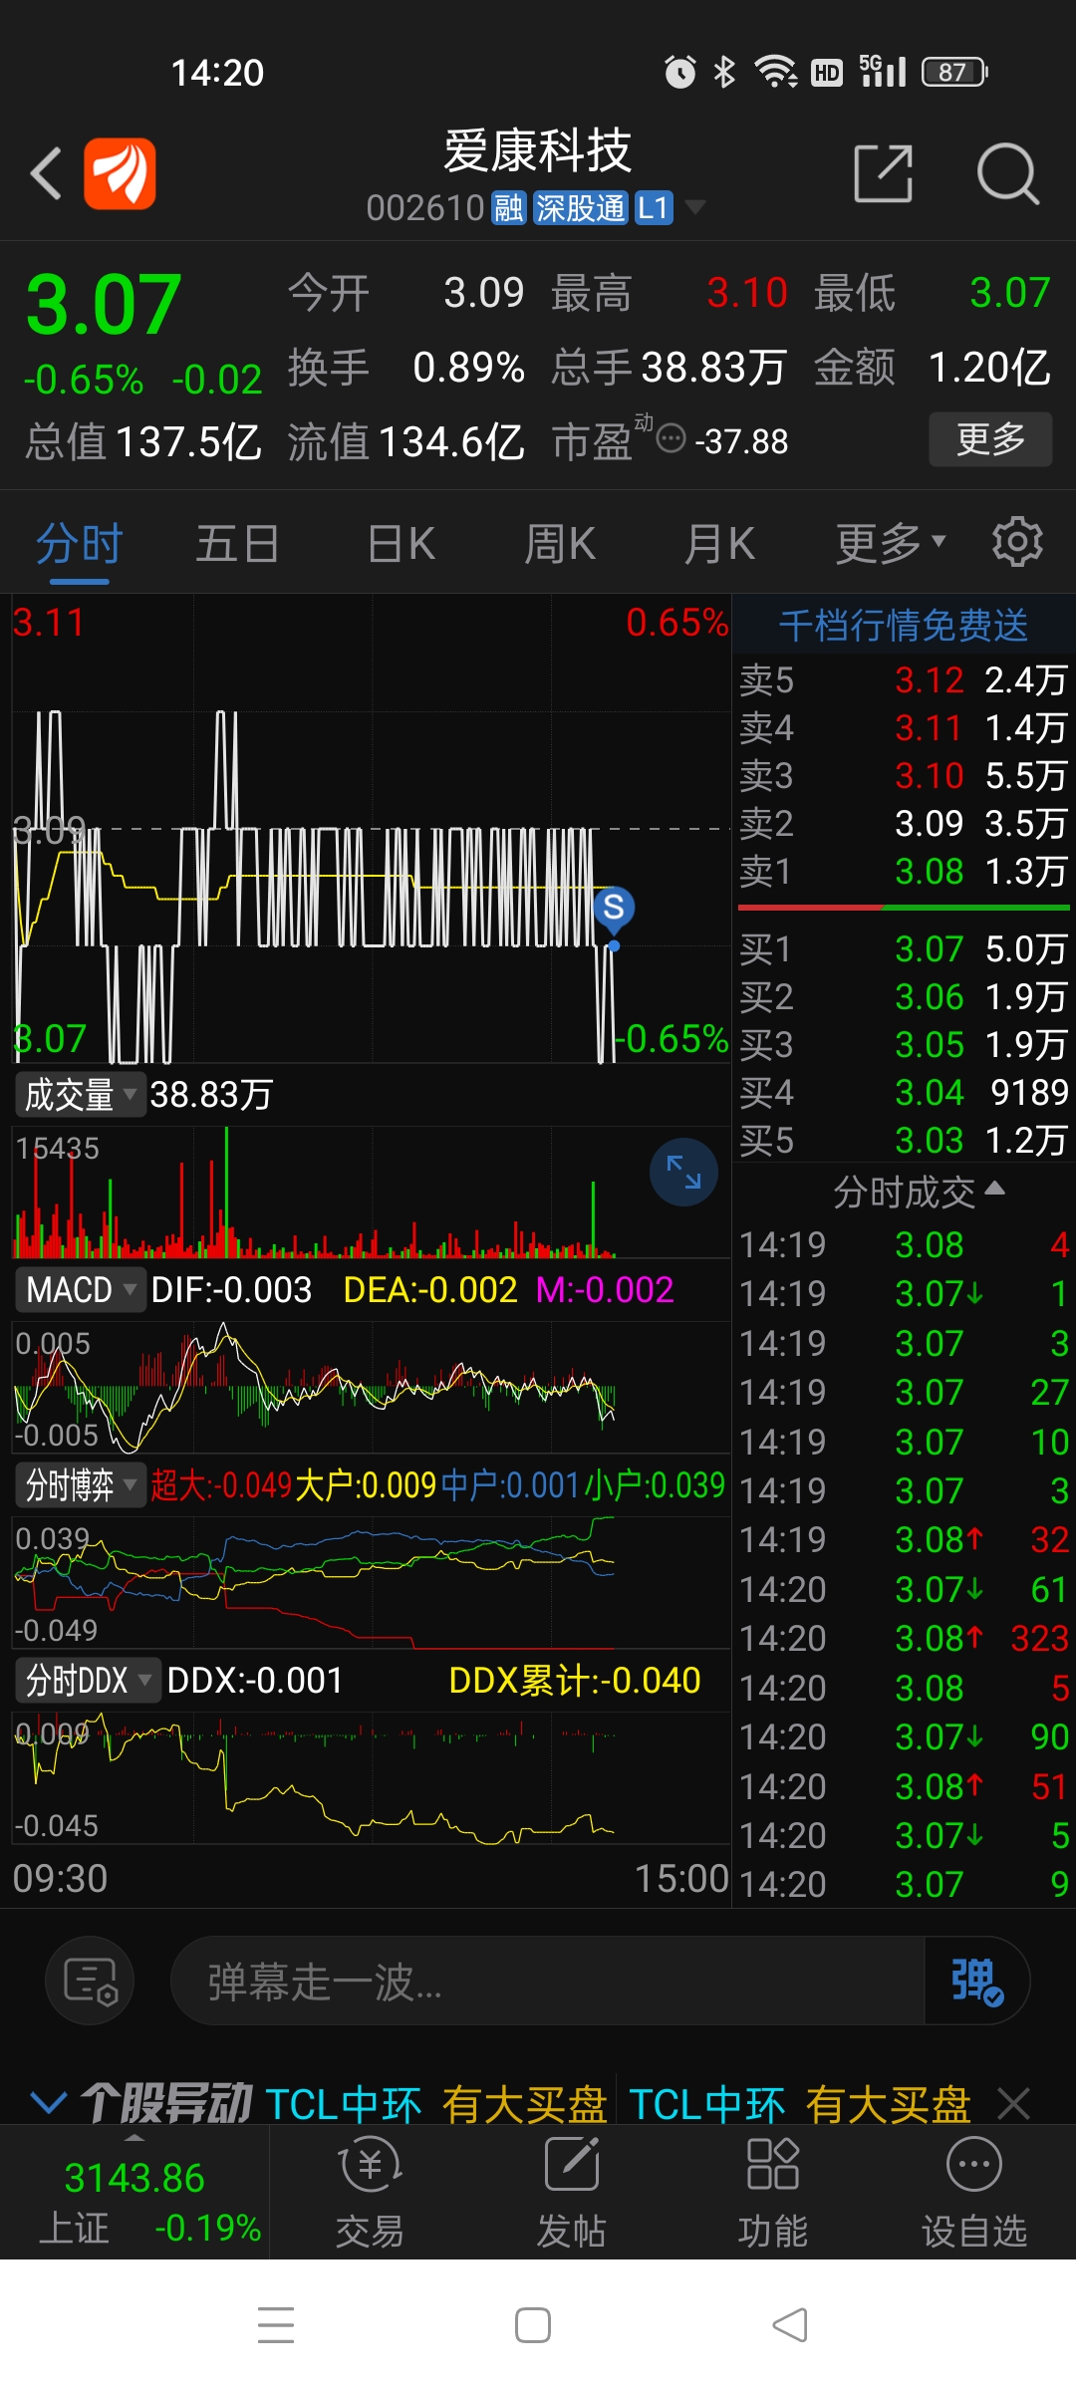Switch to the 五日 tab
Viewport: 1076px width, 2391px height.
point(237,544)
